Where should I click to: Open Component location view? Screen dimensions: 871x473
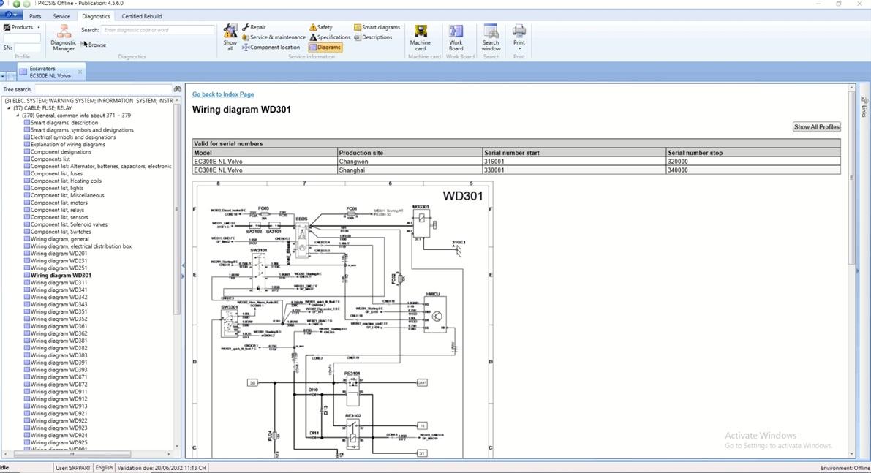click(271, 48)
